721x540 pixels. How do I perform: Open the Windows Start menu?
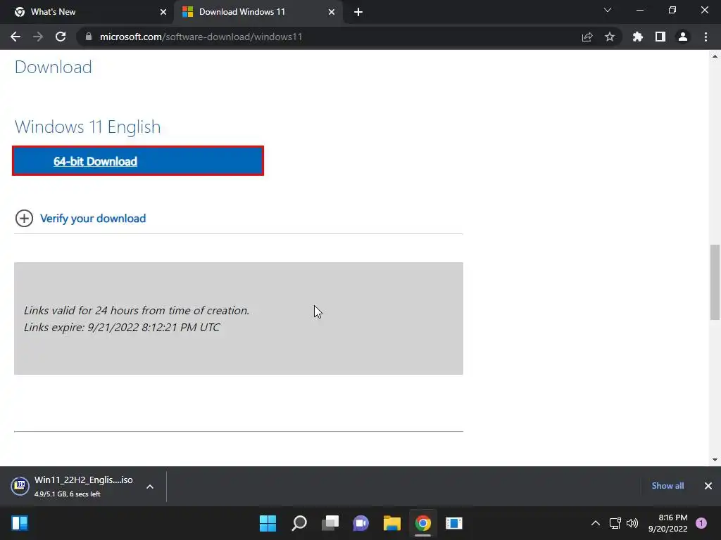click(268, 523)
